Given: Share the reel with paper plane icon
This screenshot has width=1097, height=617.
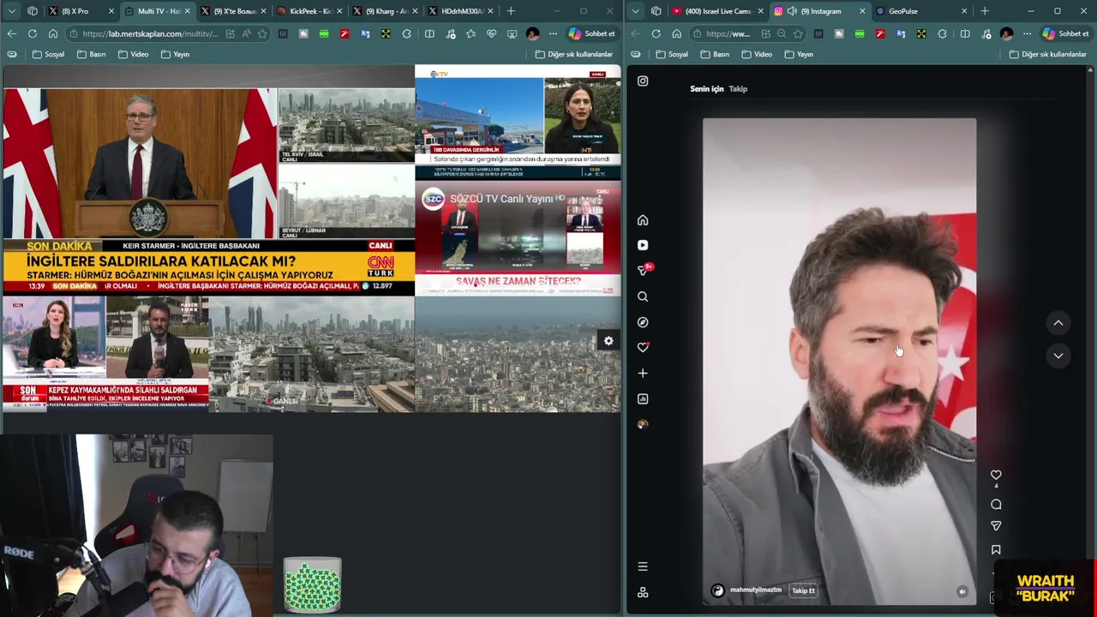Looking at the screenshot, I should pyautogui.click(x=996, y=526).
